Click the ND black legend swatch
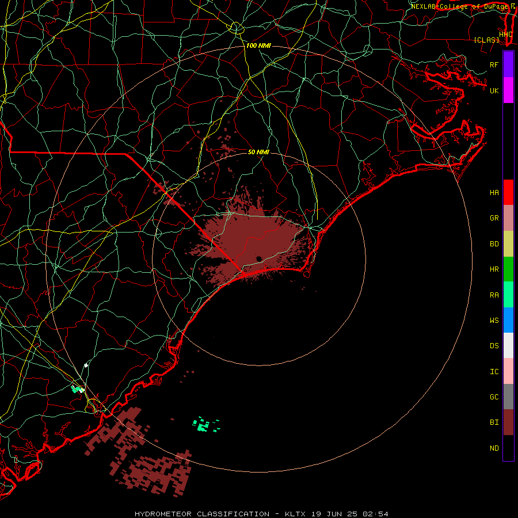 tap(508, 448)
